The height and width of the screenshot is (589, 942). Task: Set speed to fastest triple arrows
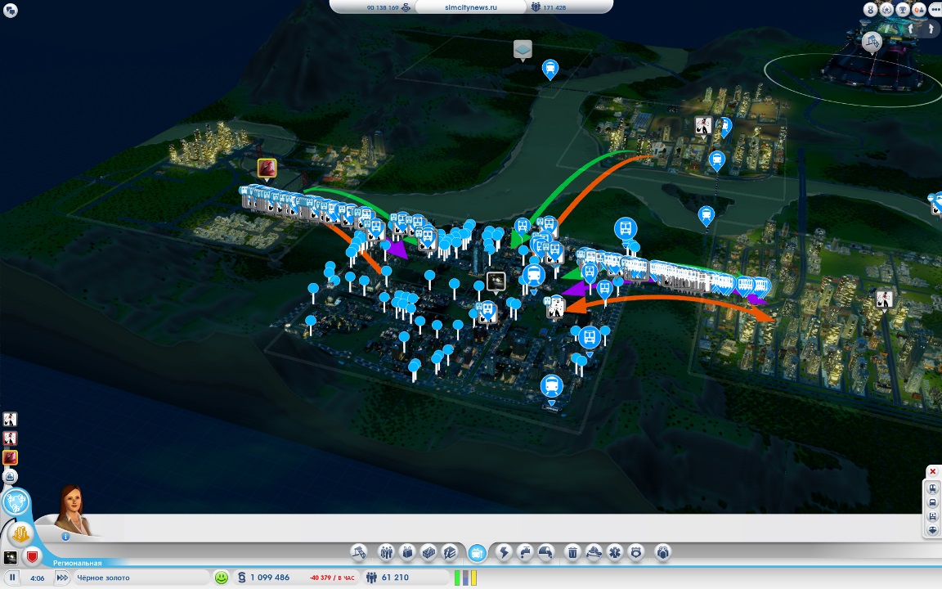point(62,578)
